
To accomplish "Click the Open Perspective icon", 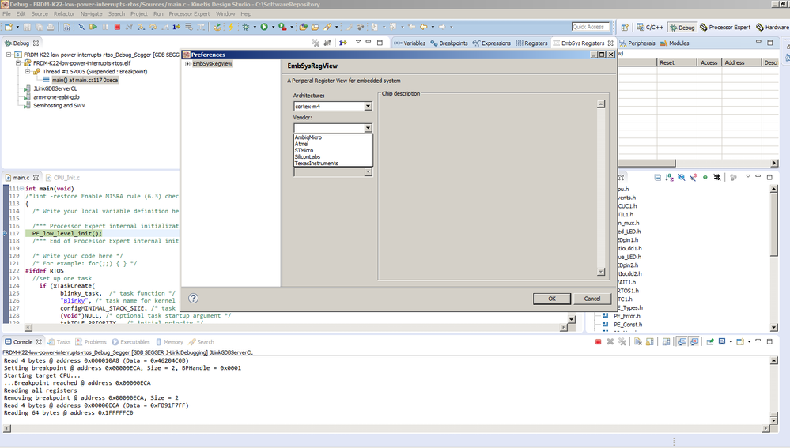I will tap(625, 27).
